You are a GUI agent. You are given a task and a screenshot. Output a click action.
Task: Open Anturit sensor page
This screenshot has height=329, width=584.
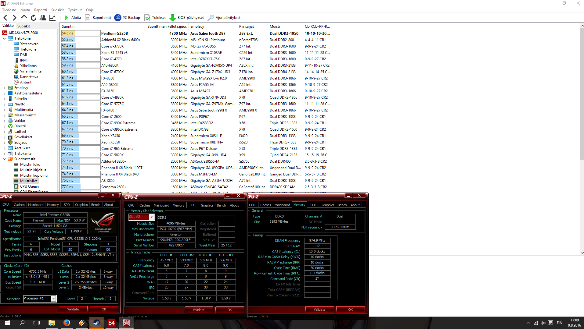coord(26,82)
